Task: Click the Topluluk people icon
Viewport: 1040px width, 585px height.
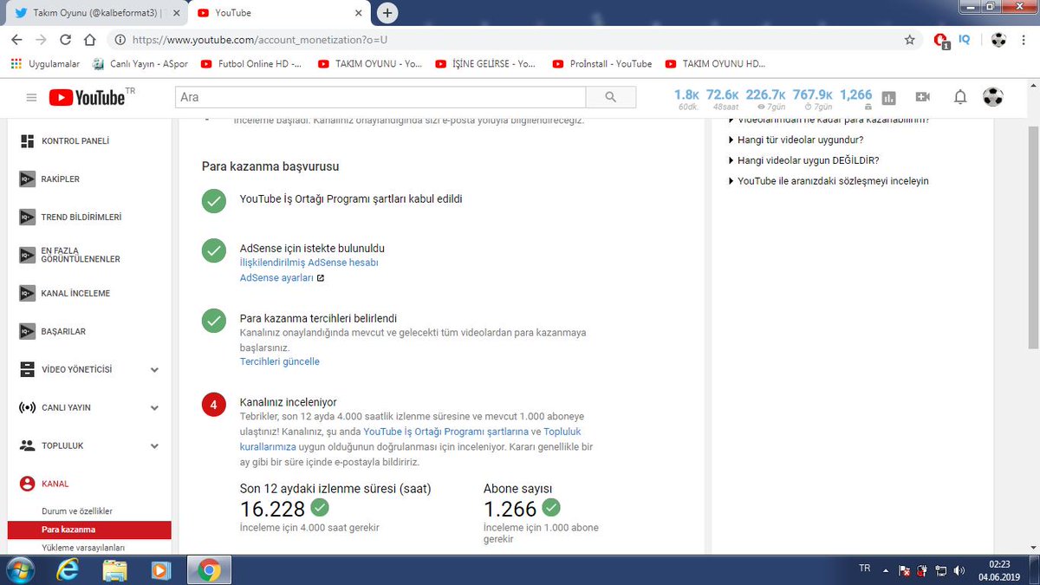Action: pos(27,445)
